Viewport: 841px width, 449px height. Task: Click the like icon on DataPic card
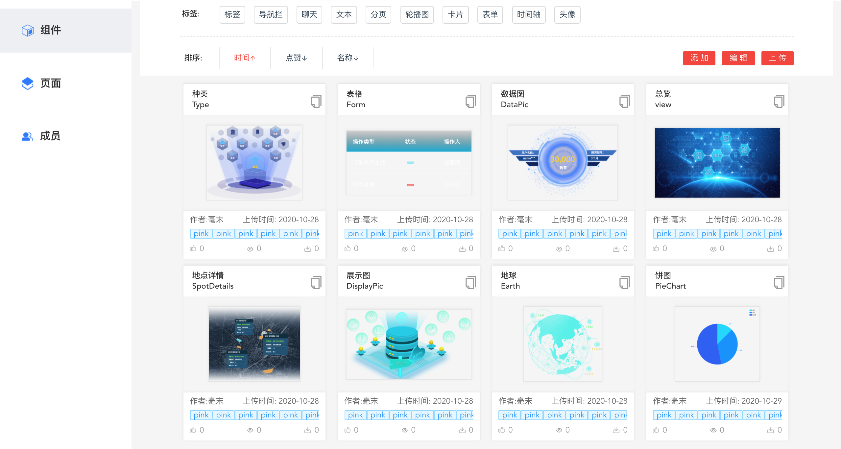[501, 248]
